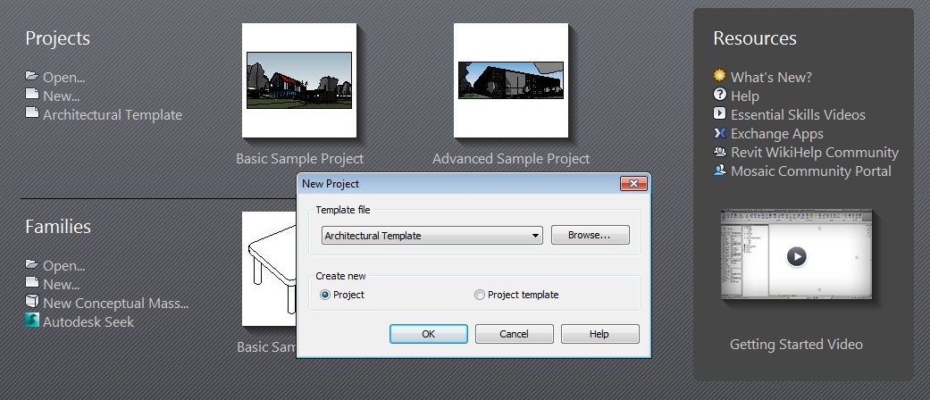Open Essential Skills Videos link
Screen dimensions: 930x400
pos(798,115)
